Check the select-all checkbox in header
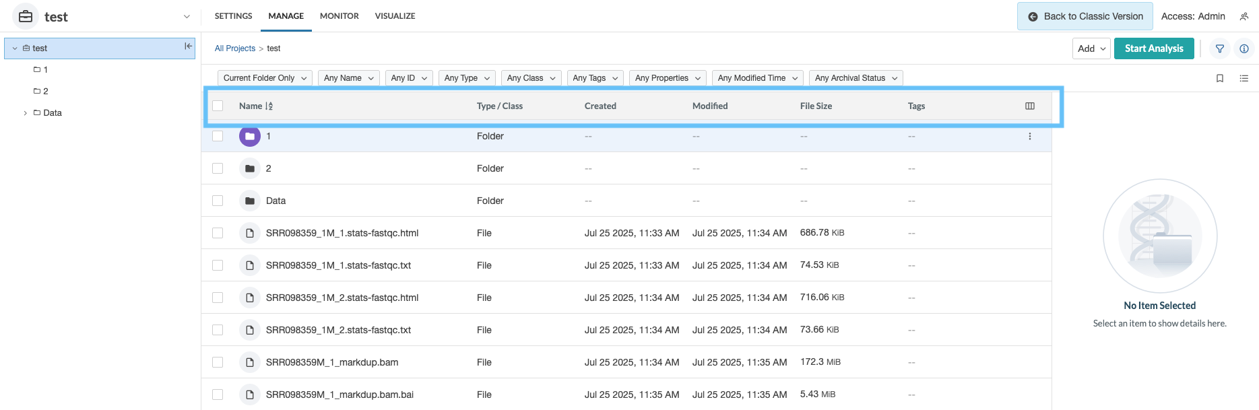Screen dimensions: 1259x410 coord(218,106)
